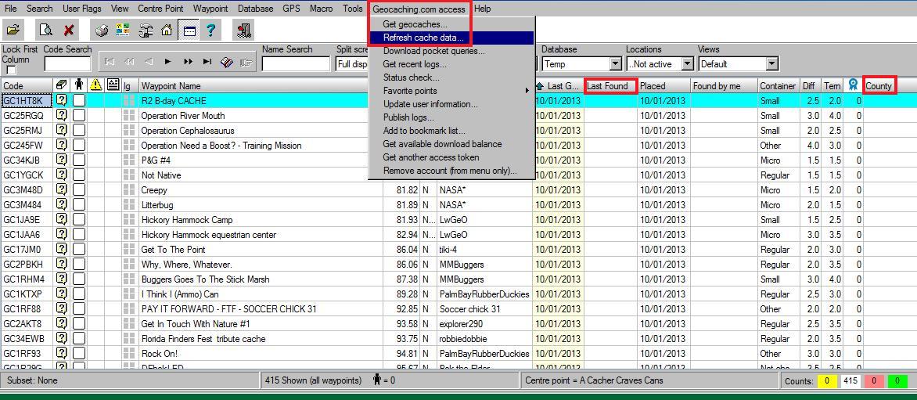Screen dimensions: 917x400
Task: Check the found box for Operation River Mouth
Action: click(x=79, y=115)
